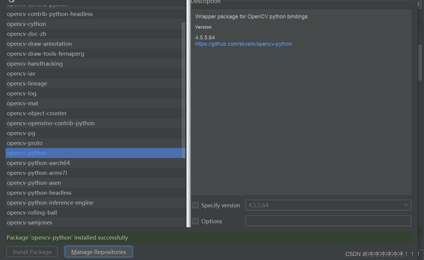The width and height of the screenshot is (424, 260).
Task: Select the opencv-object-counter package
Action: [96, 113]
